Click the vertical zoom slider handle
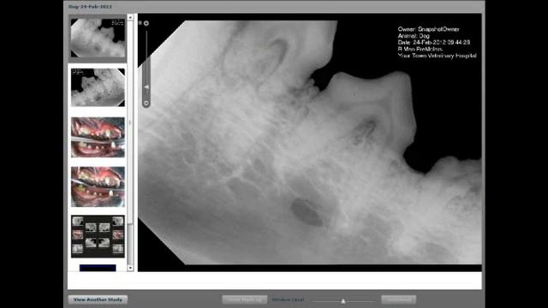This screenshot has width=548, height=308. coord(146,87)
